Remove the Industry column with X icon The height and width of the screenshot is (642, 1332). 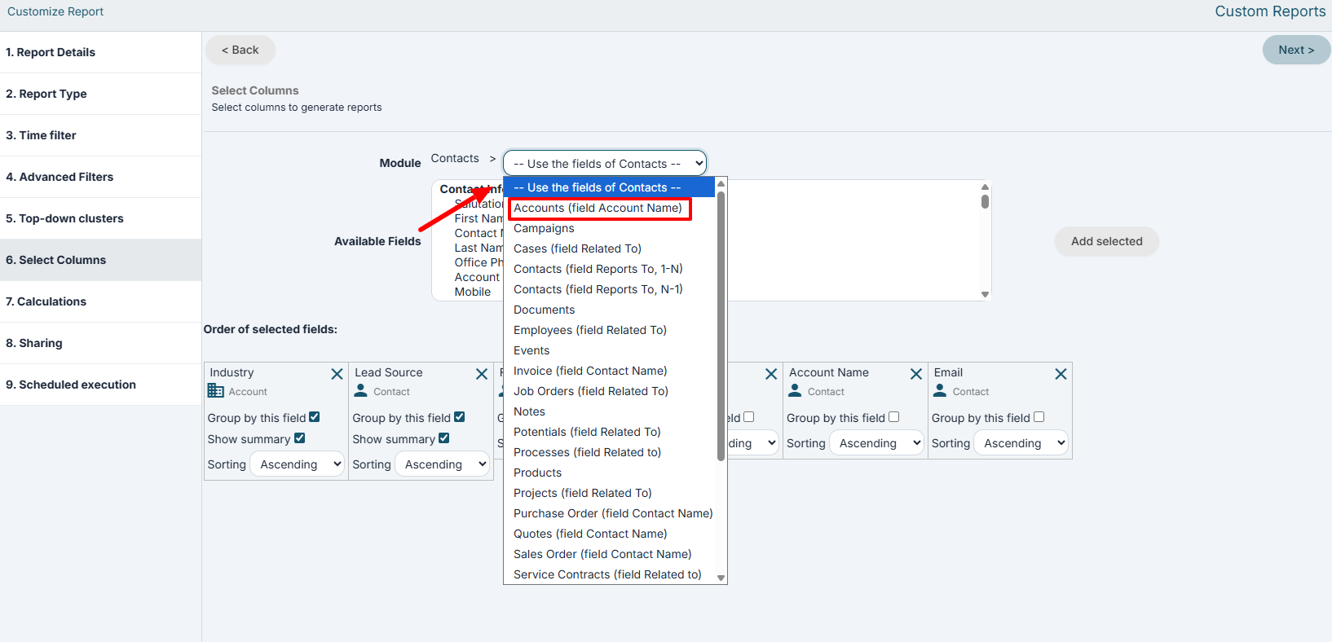click(337, 374)
